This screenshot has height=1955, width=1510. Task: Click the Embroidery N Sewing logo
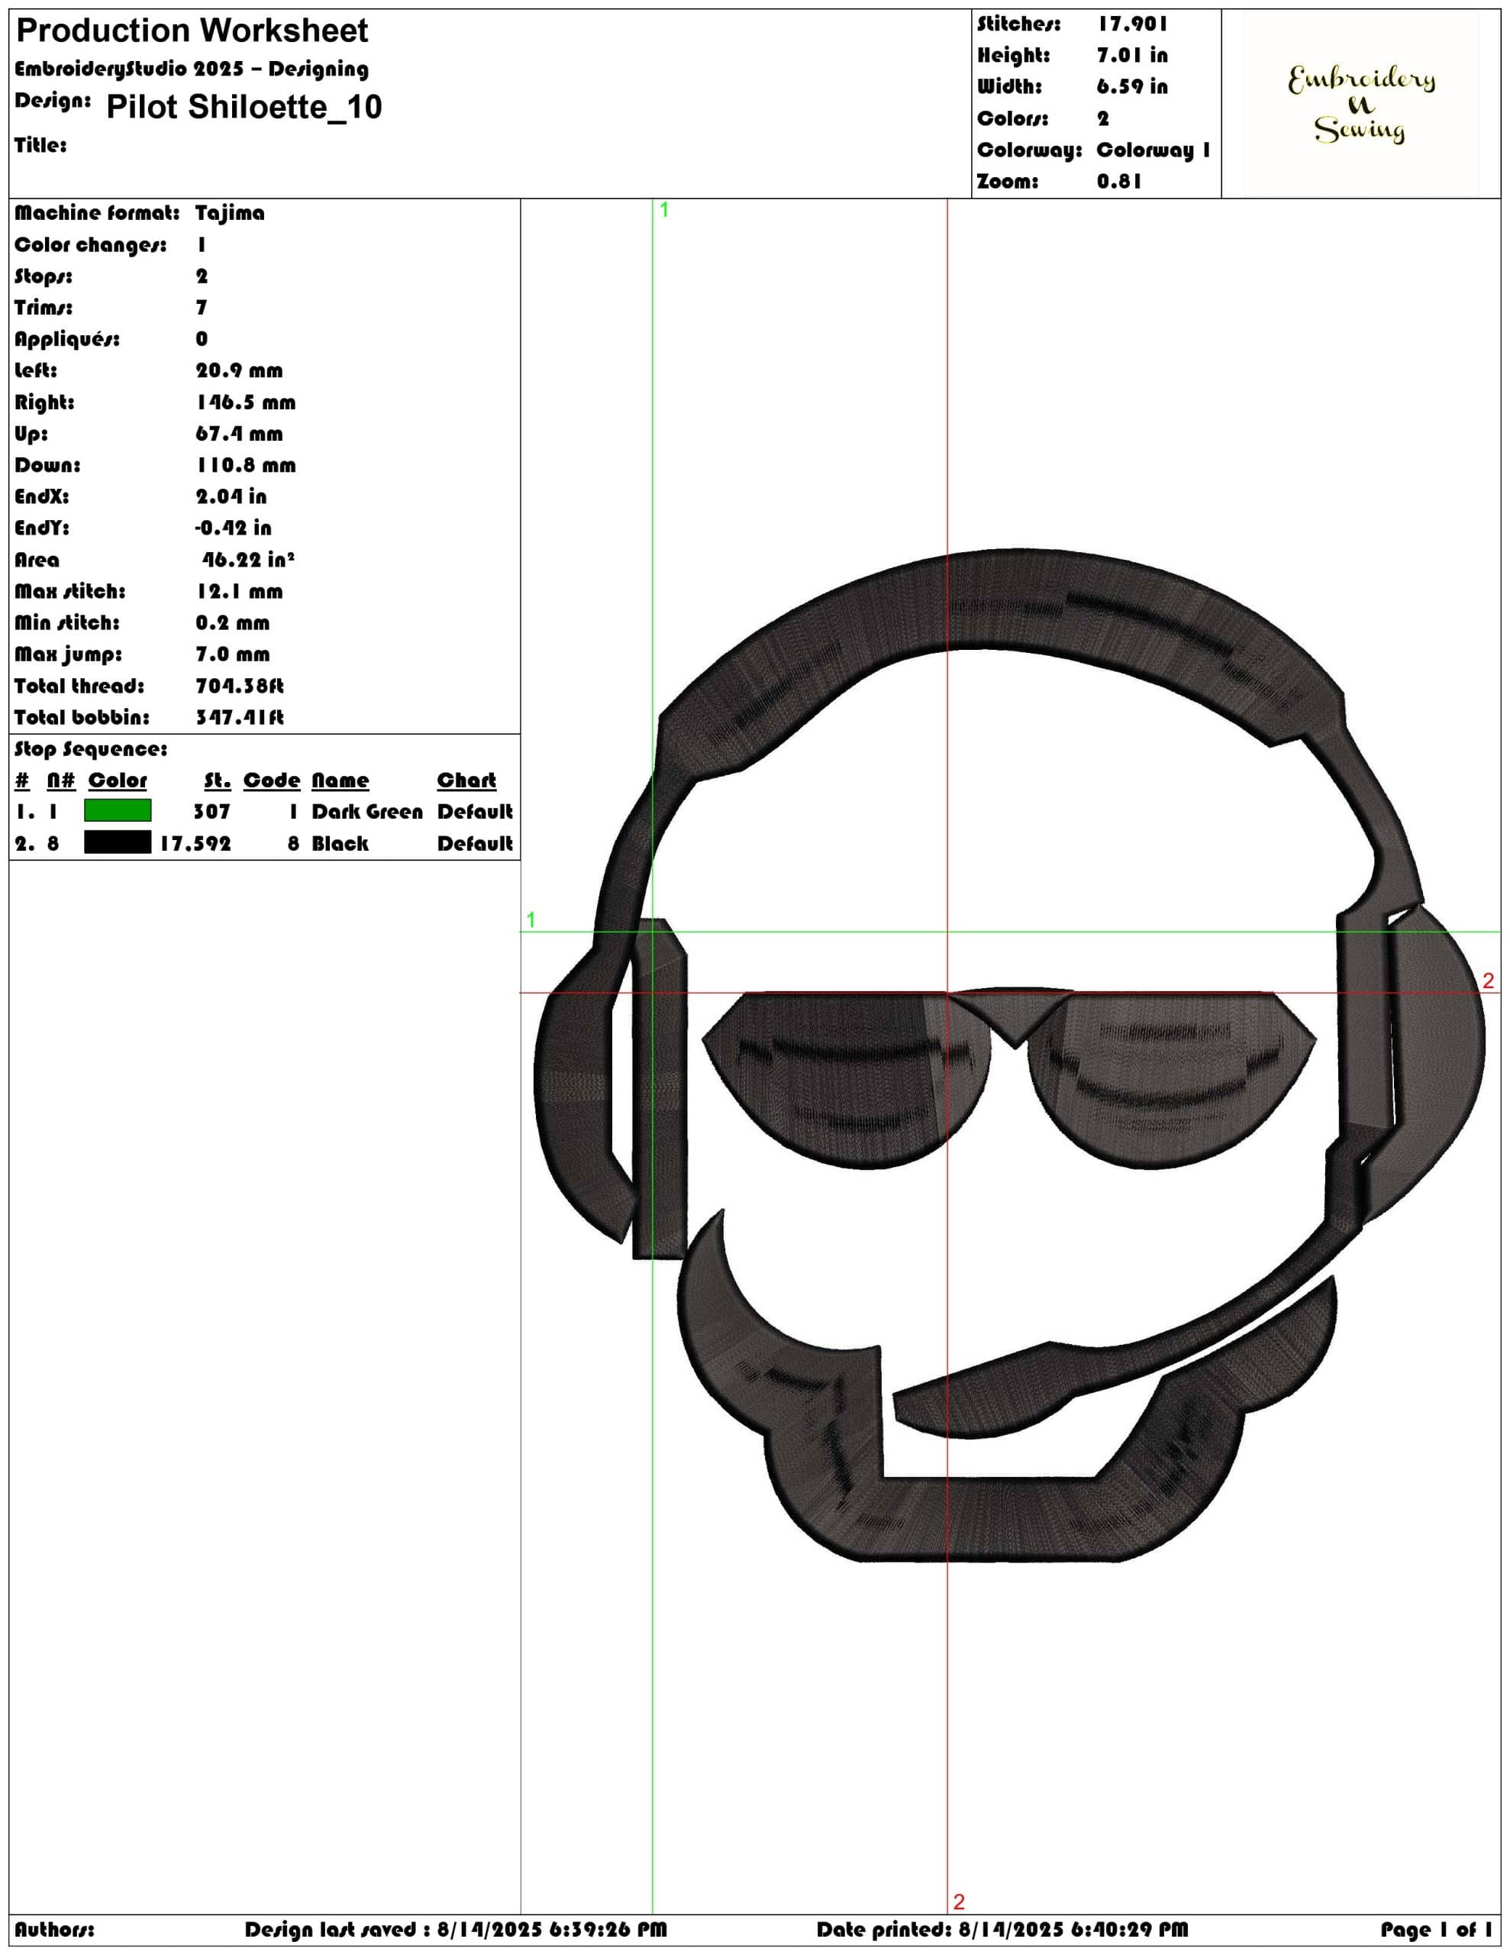1360,104
